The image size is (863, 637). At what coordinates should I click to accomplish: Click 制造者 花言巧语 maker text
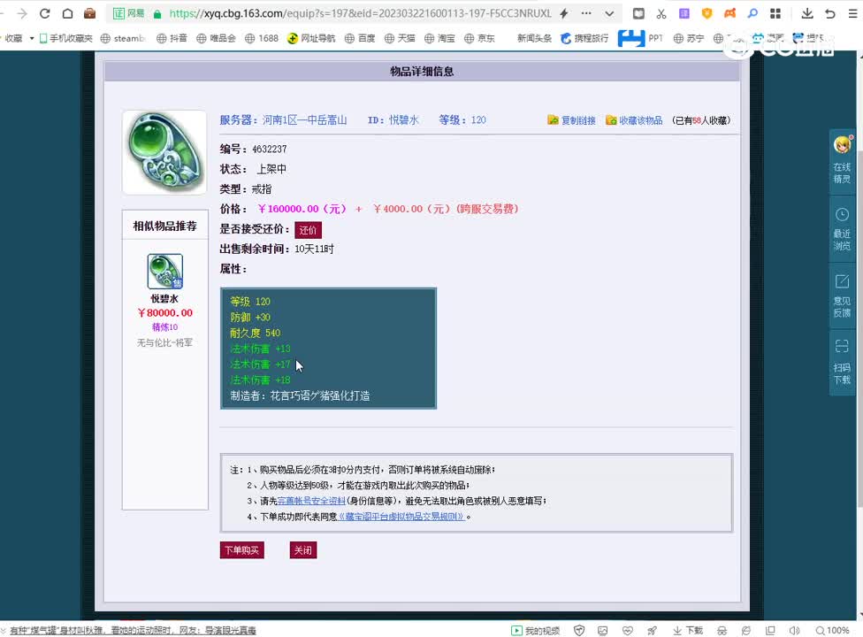[x=300, y=395]
